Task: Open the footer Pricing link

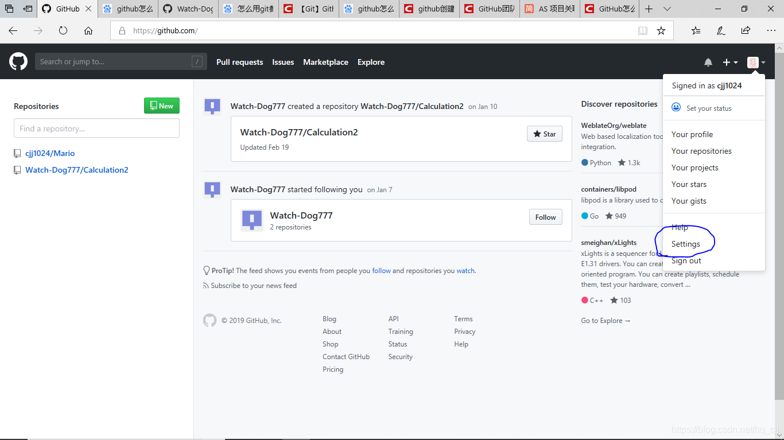Action: click(x=333, y=369)
